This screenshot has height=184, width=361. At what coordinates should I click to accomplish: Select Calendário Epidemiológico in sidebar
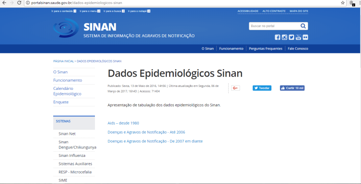point(67,91)
